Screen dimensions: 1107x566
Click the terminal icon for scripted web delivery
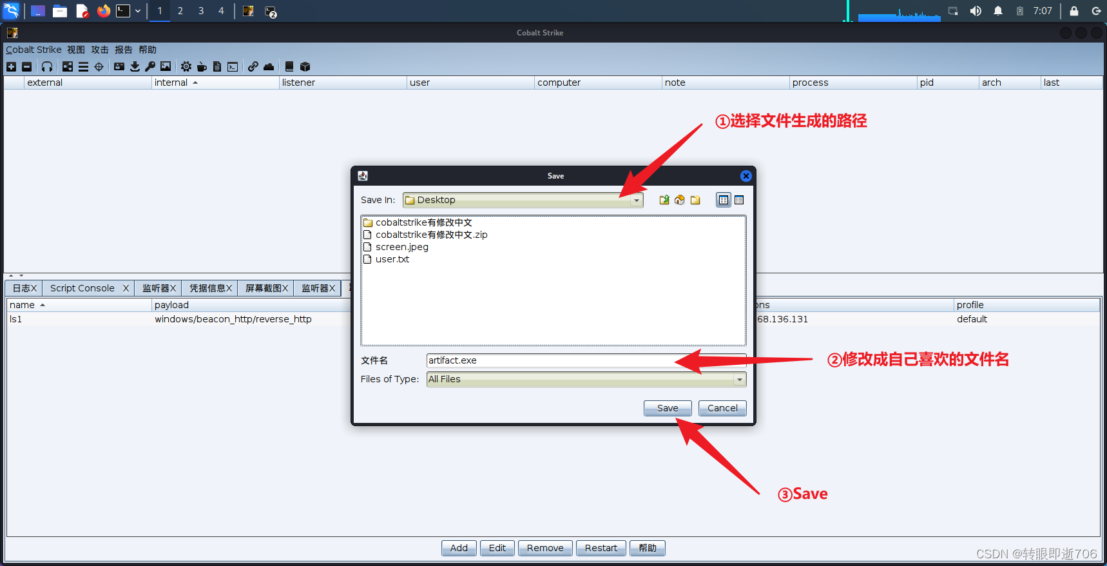pos(233,66)
